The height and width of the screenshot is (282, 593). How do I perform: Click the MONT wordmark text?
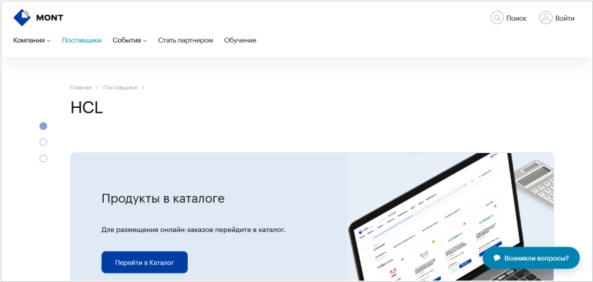tap(49, 18)
